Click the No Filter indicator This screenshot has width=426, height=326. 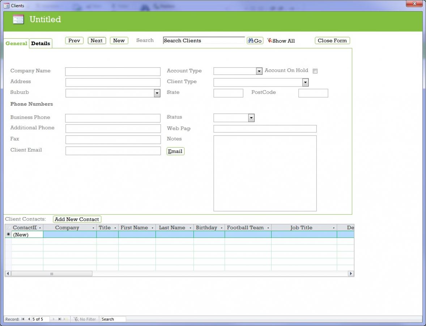[x=85, y=319]
